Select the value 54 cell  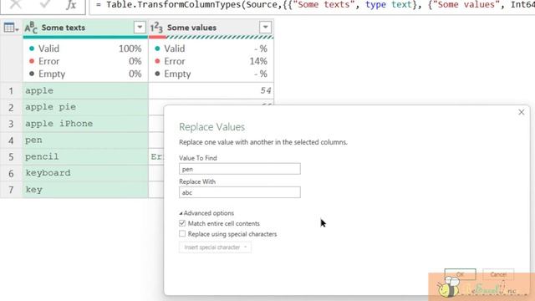[211, 91]
